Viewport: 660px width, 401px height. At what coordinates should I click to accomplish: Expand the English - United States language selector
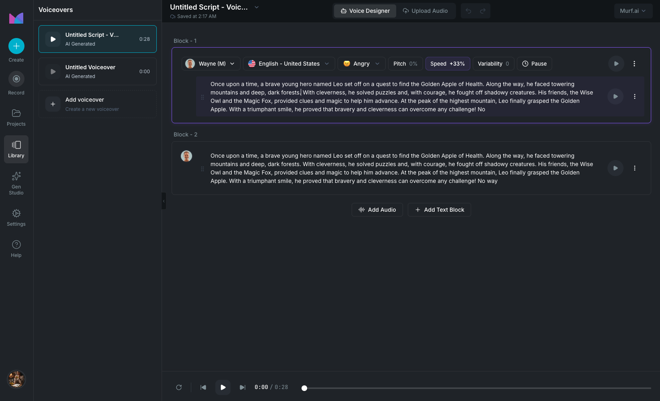tap(288, 63)
